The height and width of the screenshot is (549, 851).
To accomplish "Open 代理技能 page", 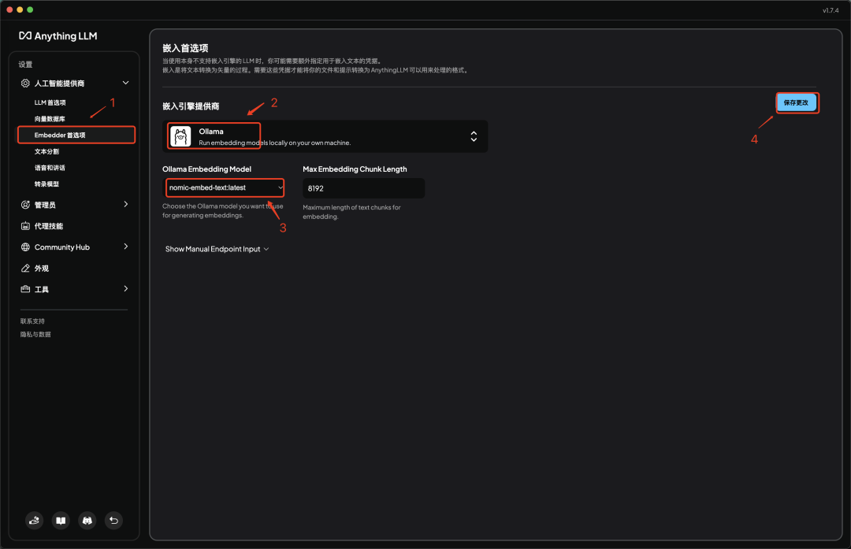I will (x=49, y=226).
